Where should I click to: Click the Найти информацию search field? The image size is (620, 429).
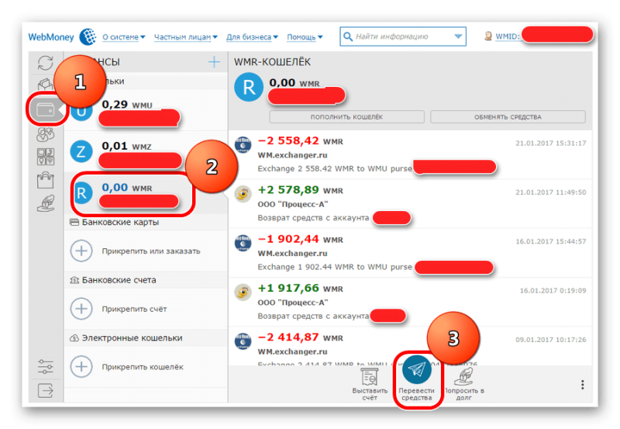[x=403, y=36]
